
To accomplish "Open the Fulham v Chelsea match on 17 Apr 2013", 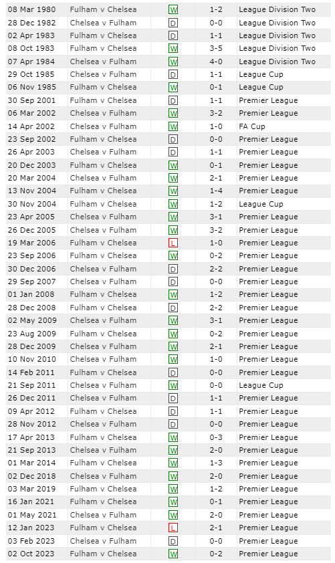I will (103, 437).
